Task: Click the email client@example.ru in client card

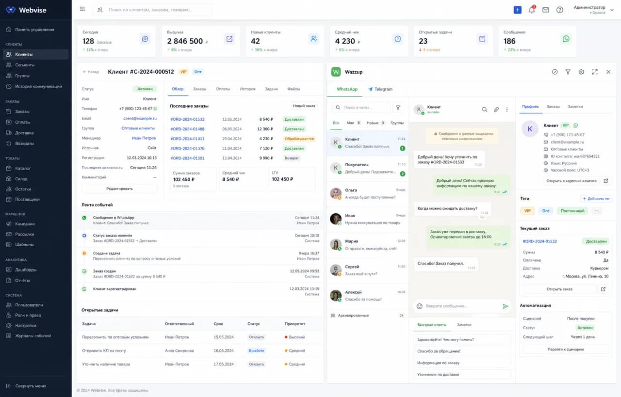Action: [140, 118]
